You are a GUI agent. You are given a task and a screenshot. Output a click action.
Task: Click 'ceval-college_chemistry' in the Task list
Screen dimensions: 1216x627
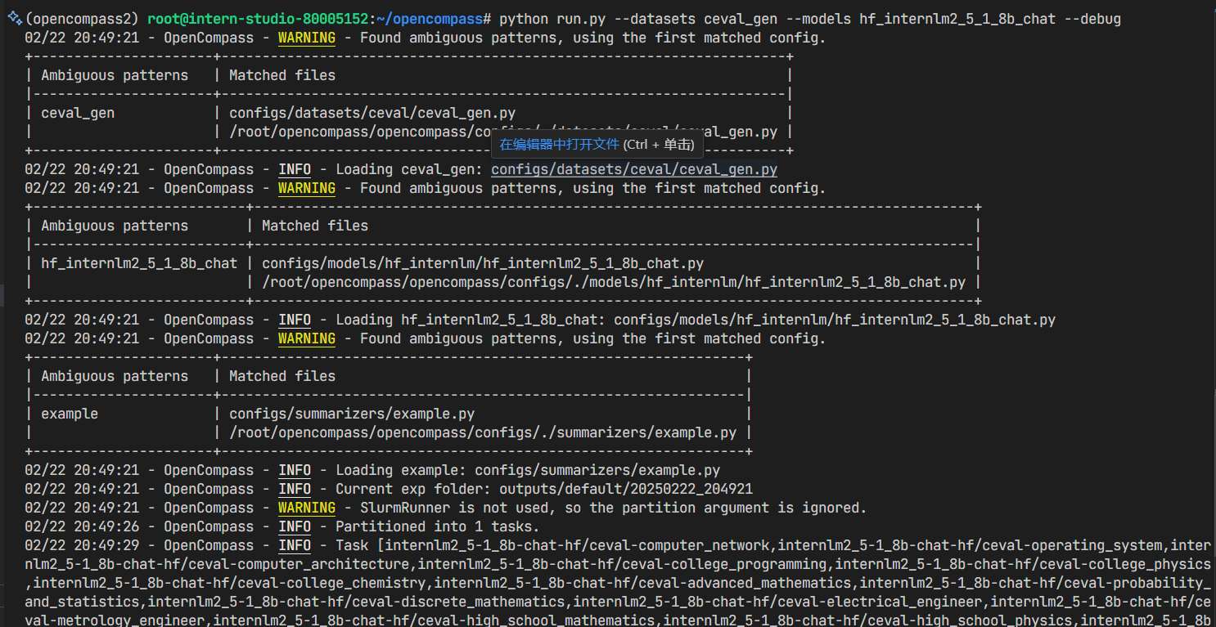tap(327, 584)
